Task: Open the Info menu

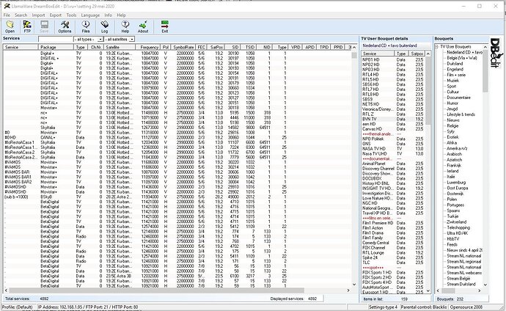Action: coord(108,15)
